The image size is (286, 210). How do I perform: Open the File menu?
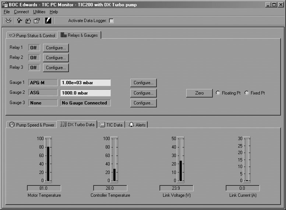(7, 12)
